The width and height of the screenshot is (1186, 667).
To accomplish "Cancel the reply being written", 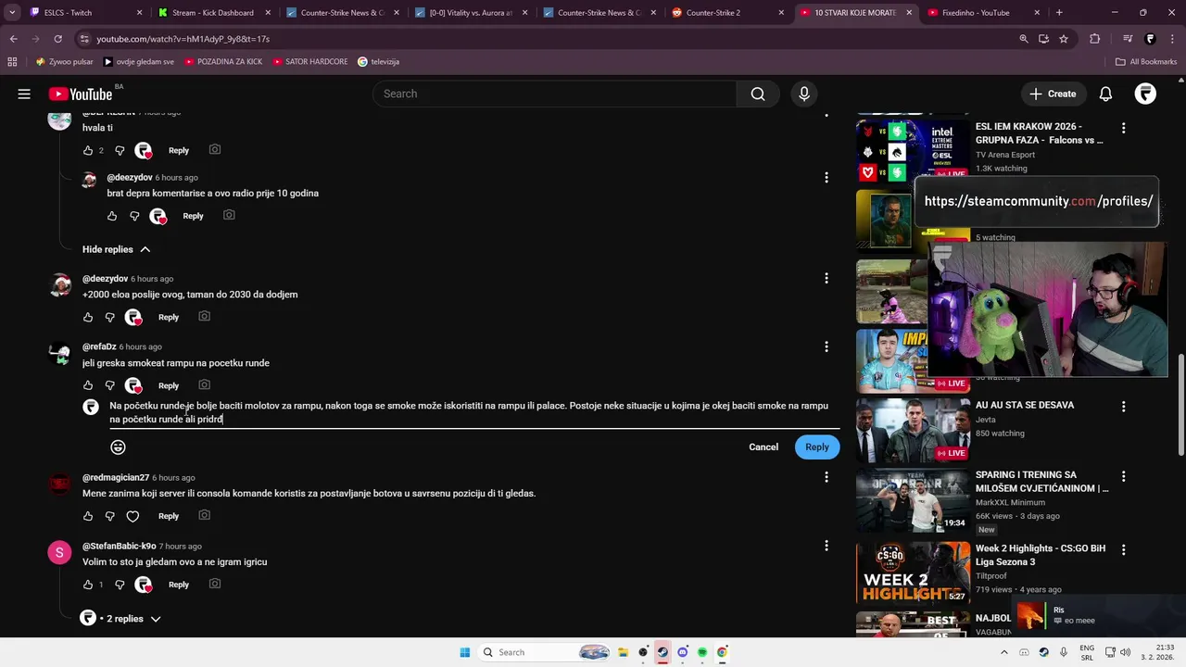I will 763,447.
